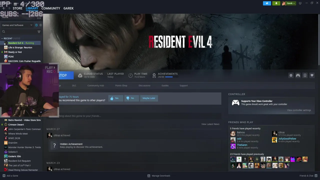
Task: Open the Support tab
Action: tap(183, 85)
